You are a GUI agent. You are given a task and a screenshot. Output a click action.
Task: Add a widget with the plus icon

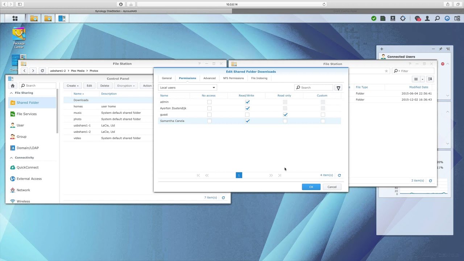[381, 49]
